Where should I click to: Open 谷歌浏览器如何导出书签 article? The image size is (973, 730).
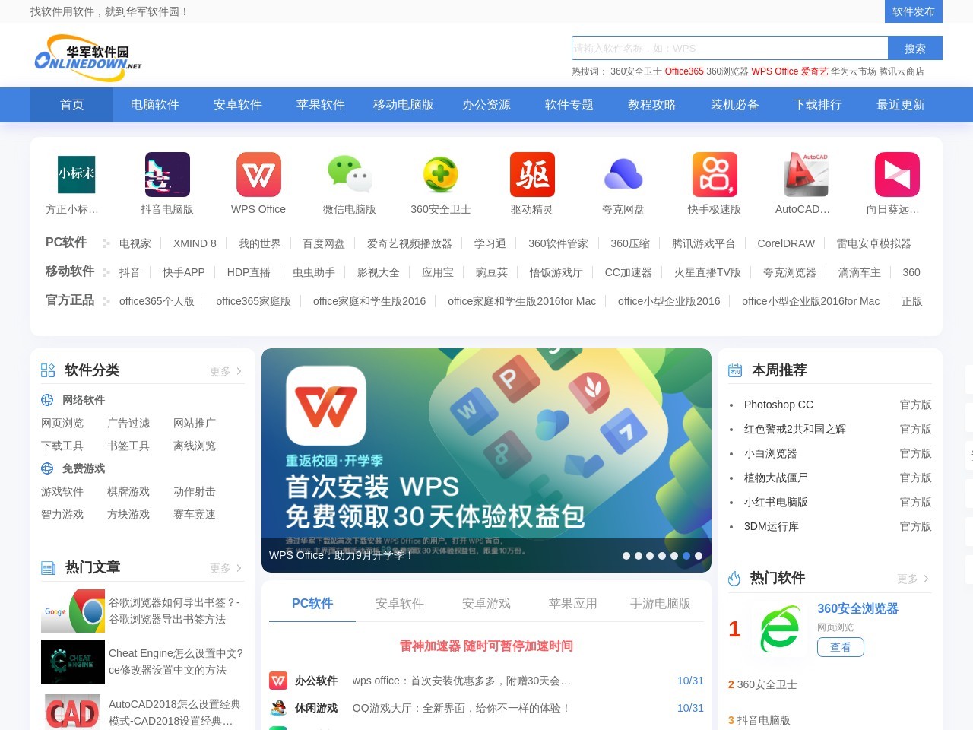click(x=176, y=611)
